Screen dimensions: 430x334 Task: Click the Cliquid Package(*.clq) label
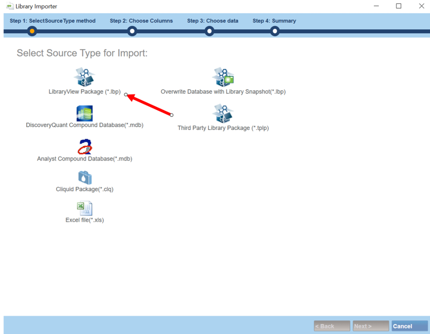click(84, 189)
